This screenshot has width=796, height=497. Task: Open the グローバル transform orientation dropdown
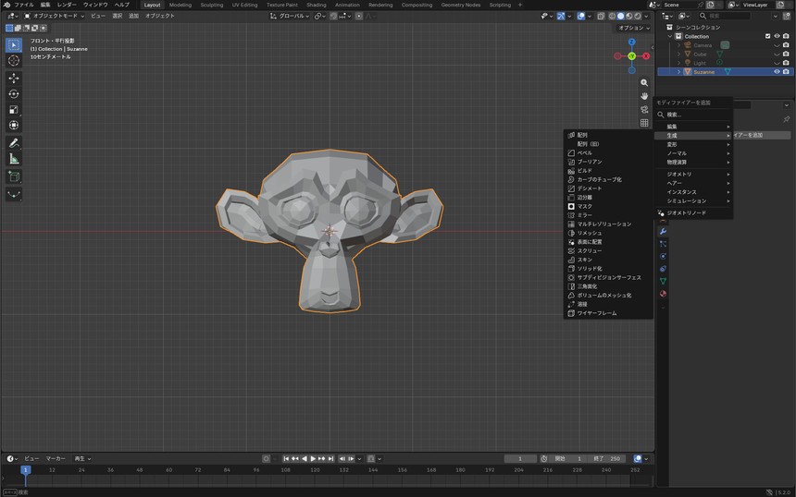click(x=289, y=16)
